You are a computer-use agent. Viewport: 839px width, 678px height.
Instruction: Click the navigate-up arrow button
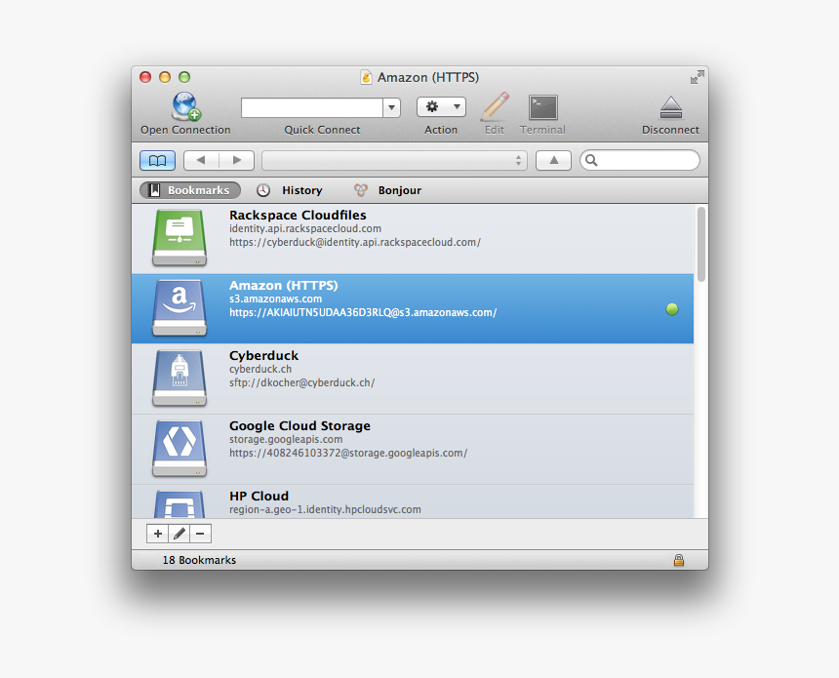[553, 159]
